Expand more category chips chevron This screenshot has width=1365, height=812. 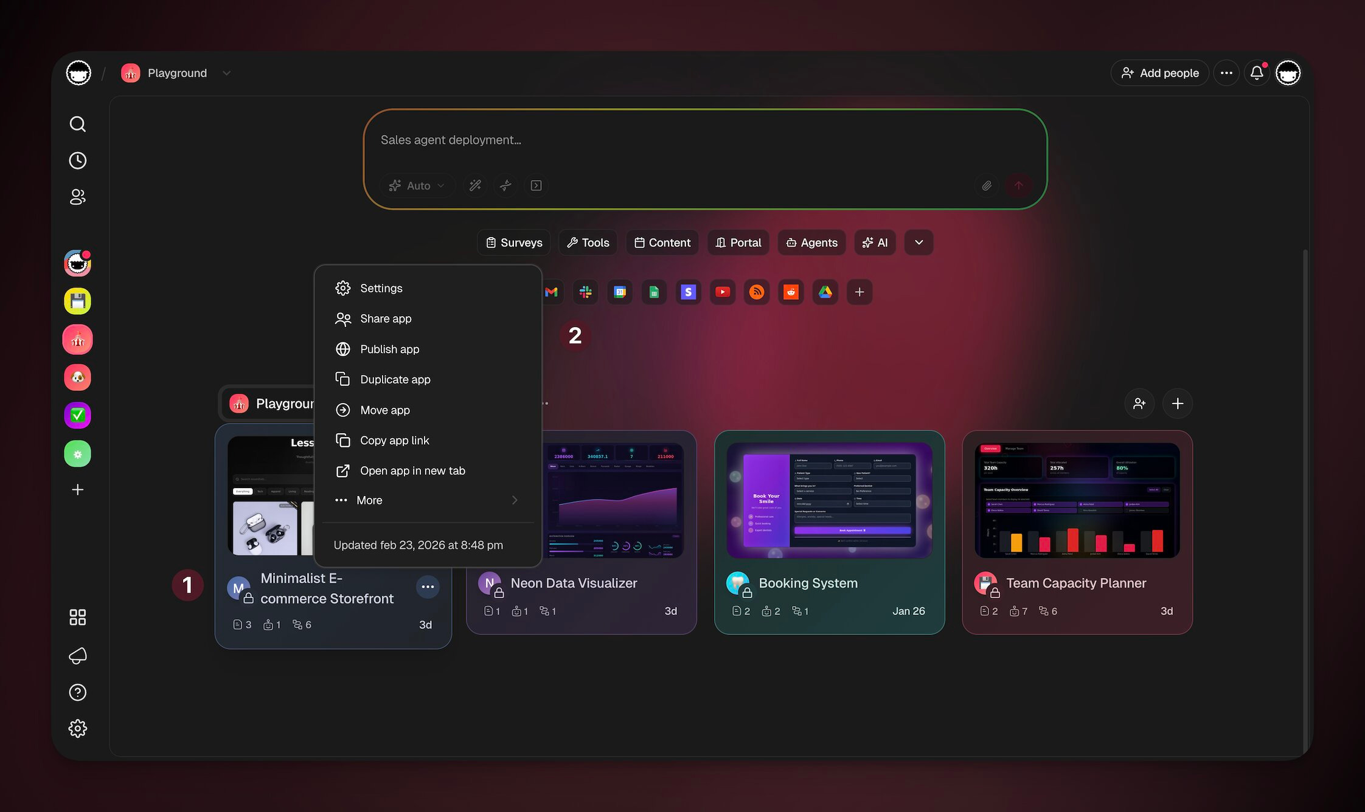coord(919,243)
